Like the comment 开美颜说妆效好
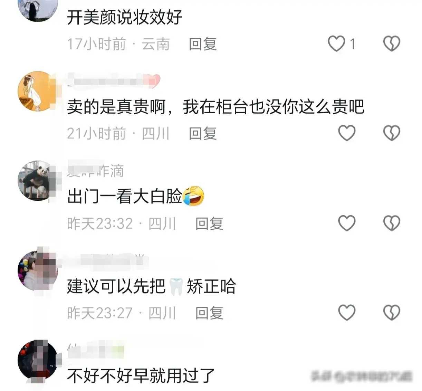 tap(336, 44)
